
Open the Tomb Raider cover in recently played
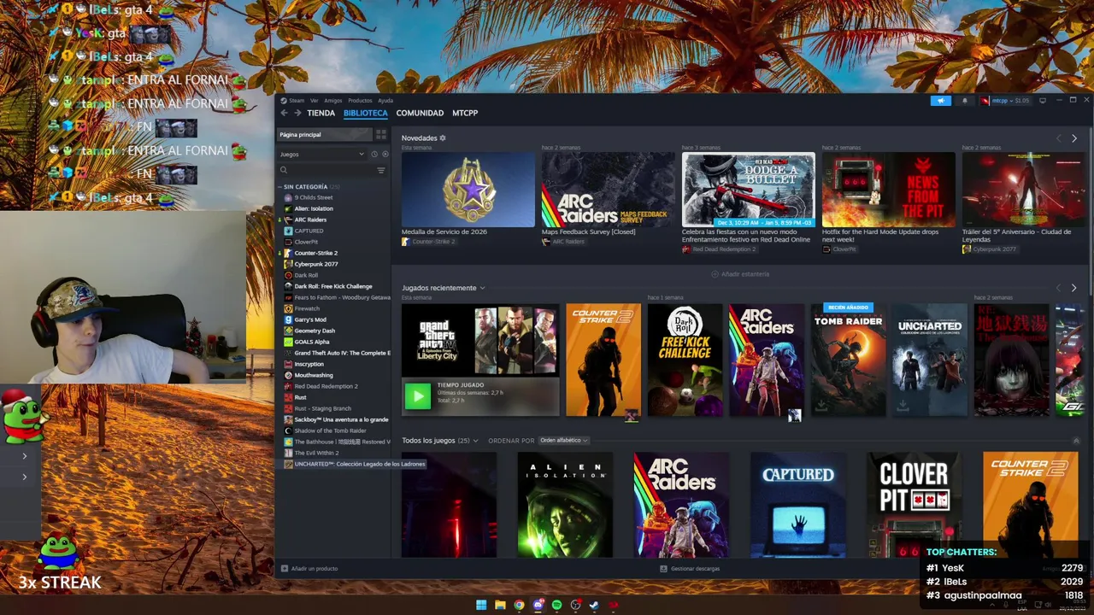coord(849,360)
